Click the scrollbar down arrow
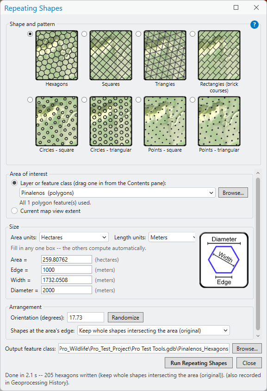The width and height of the screenshot is (267, 391). tap(258, 336)
